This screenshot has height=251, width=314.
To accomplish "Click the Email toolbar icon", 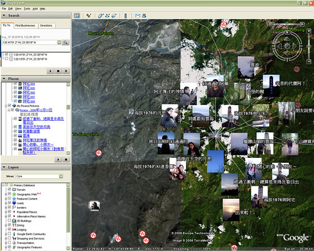I will pos(138,16).
